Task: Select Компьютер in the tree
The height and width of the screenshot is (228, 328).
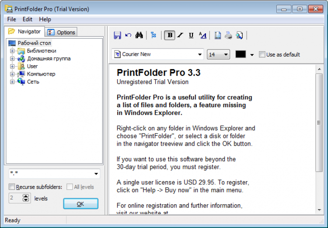Action: point(41,74)
